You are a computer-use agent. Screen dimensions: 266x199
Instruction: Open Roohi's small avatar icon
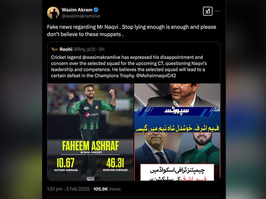54,49
